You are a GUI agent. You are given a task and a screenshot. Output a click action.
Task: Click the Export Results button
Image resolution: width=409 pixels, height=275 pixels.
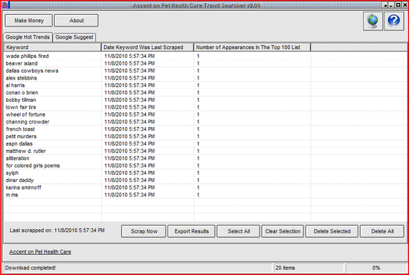[191, 231]
